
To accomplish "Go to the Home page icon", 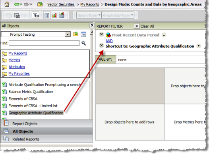I will 6,4.
